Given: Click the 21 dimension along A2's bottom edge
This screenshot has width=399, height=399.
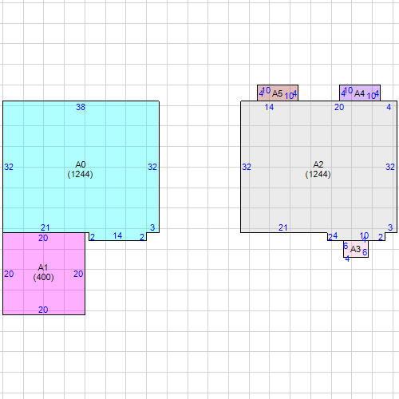Looking at the screenshot, I should coord(282,227).
